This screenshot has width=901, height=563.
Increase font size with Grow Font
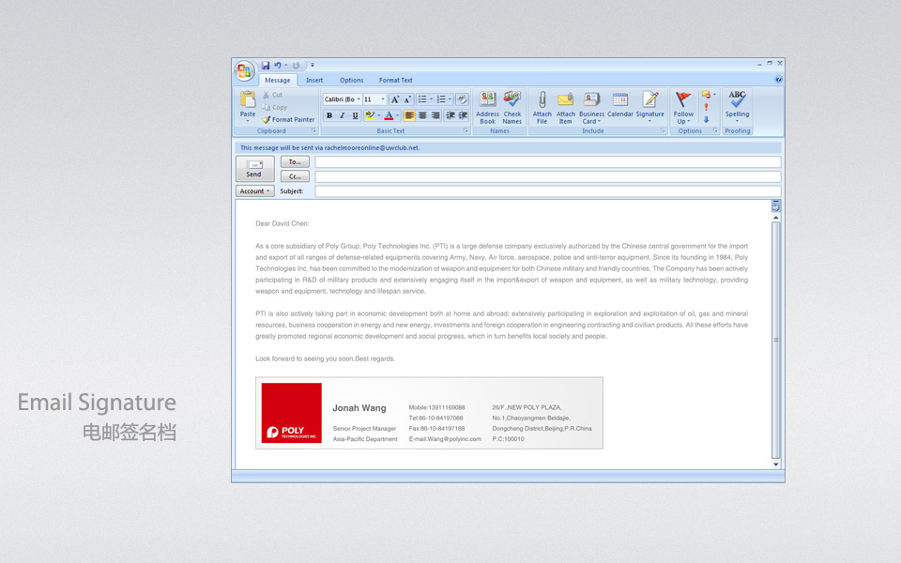(395, 99)
